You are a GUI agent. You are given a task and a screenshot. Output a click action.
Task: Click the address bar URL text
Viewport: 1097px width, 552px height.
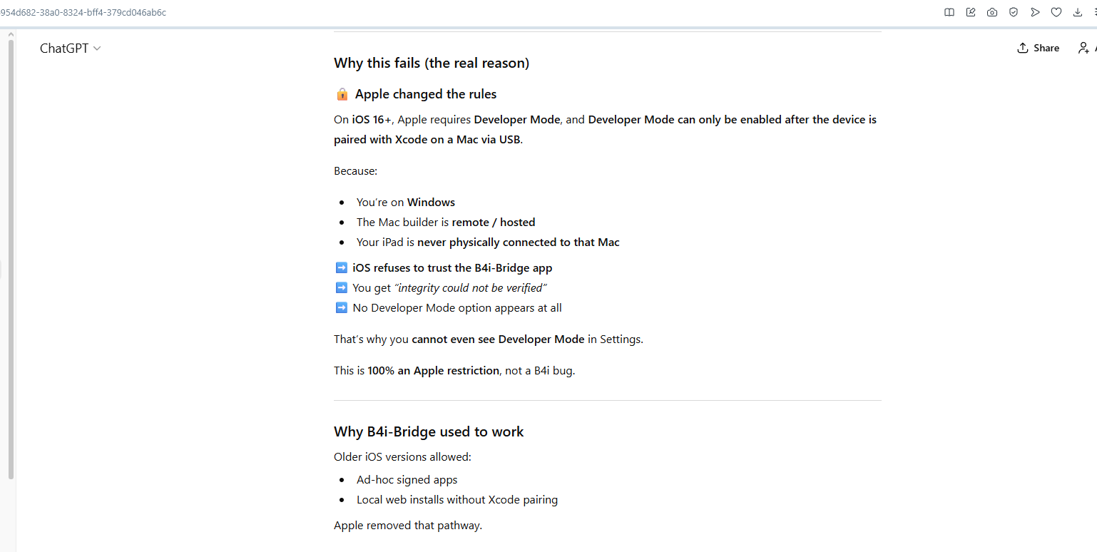tap(83, 12)
